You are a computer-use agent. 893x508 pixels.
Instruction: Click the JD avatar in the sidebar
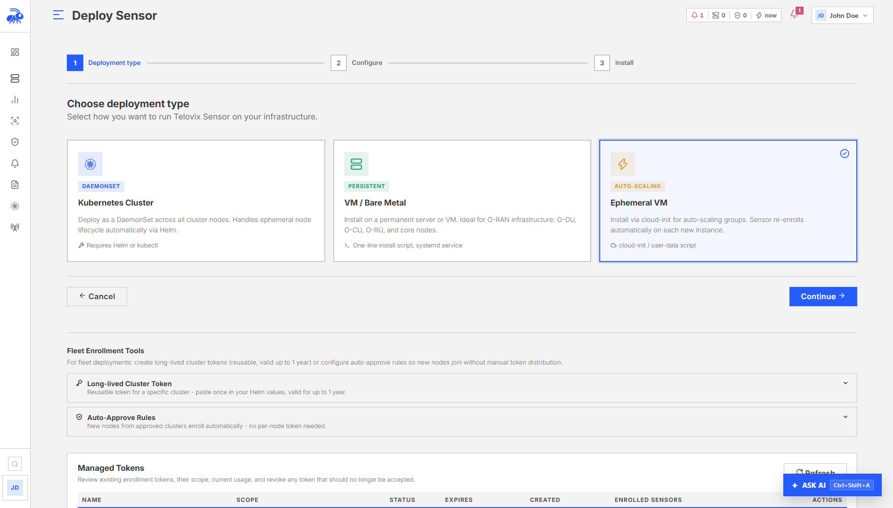point(15,488)
